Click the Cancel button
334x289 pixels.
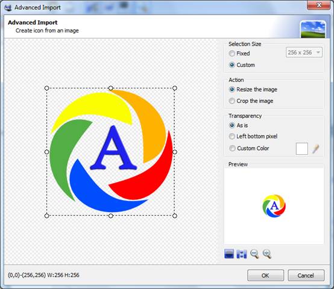tap(306, 275)
